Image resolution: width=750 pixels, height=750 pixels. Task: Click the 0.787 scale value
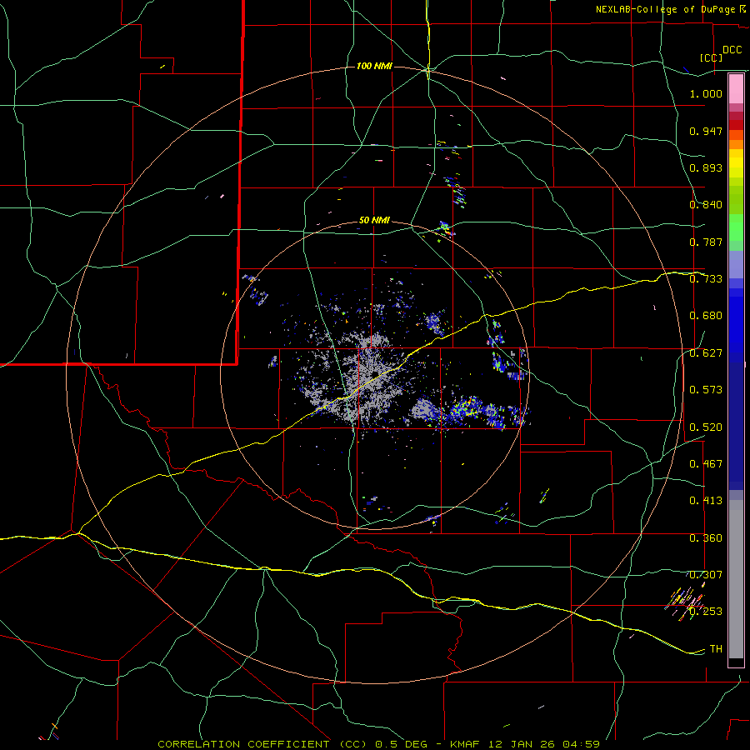coord(706,242)
